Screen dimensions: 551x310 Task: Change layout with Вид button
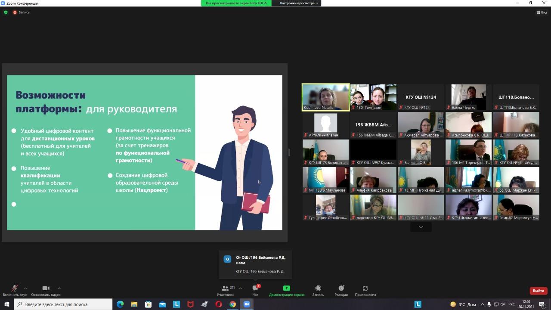[x=542, y=12]
